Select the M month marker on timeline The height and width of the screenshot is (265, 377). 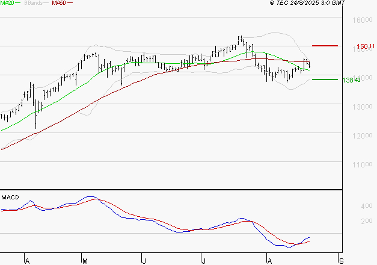85,261
